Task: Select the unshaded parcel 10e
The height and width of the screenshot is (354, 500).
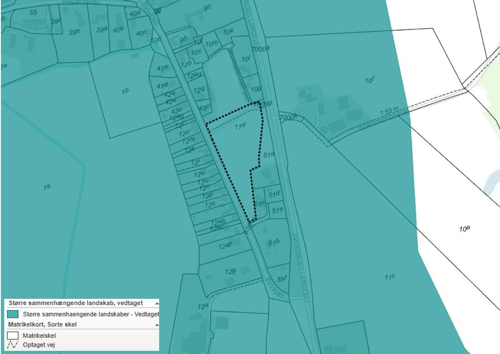Action: (464, 229)
